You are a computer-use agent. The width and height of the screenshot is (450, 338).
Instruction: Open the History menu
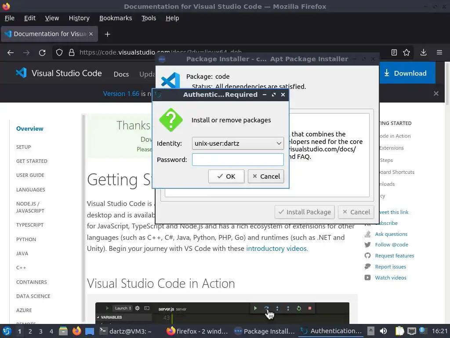coord(79,18)
